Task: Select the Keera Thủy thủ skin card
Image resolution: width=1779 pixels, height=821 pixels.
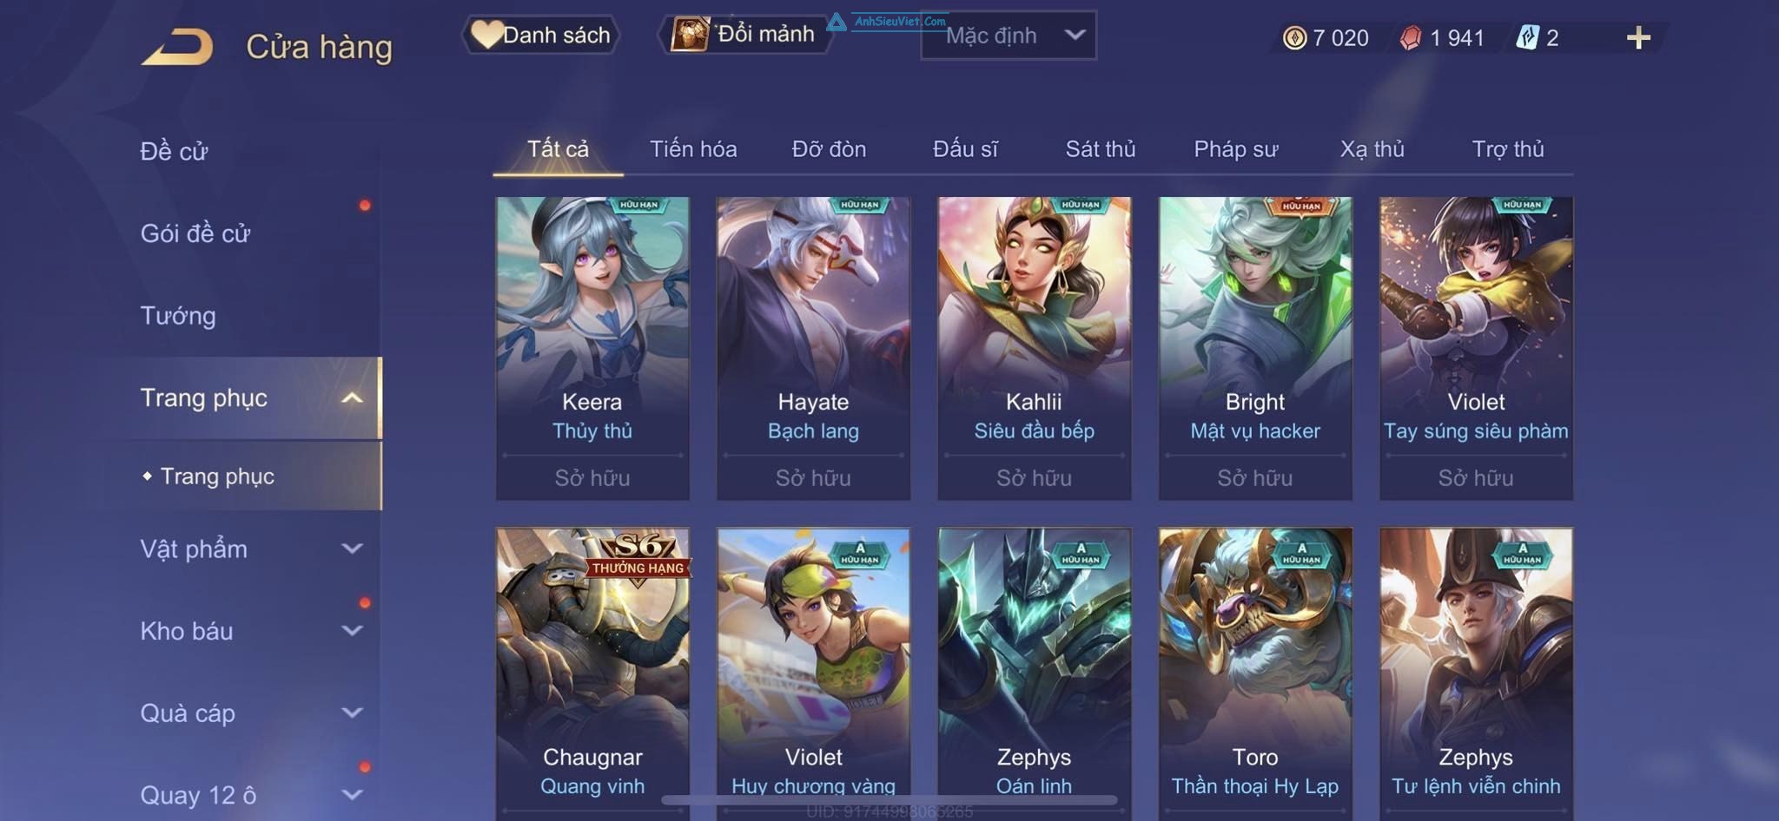Action: (592, 348)
